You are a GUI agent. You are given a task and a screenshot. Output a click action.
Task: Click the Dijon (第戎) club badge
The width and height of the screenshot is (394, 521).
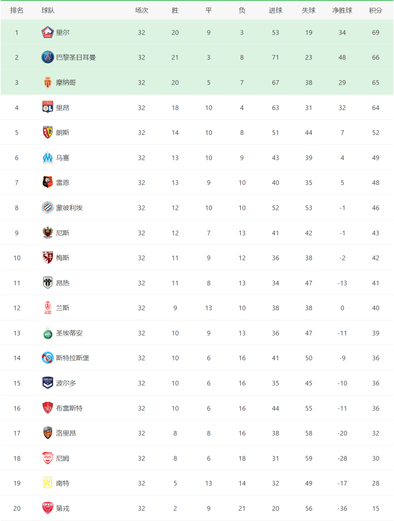(x=47, y=508)
